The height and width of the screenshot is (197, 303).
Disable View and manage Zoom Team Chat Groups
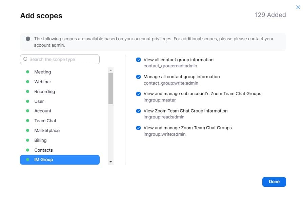coord(138,128)
